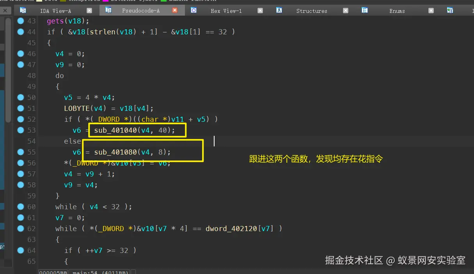Click the Pseudocode-A tab icon
This screenshot has height=274, width=474.
click(x=108, y=10)
